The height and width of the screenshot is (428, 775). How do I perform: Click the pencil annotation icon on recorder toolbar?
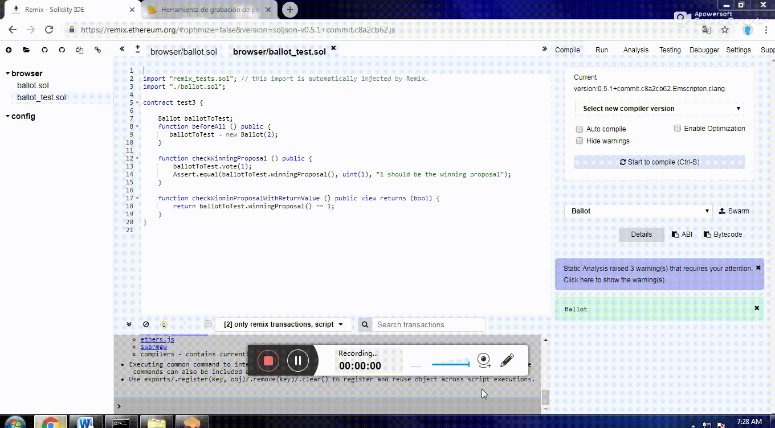[507, 360]
